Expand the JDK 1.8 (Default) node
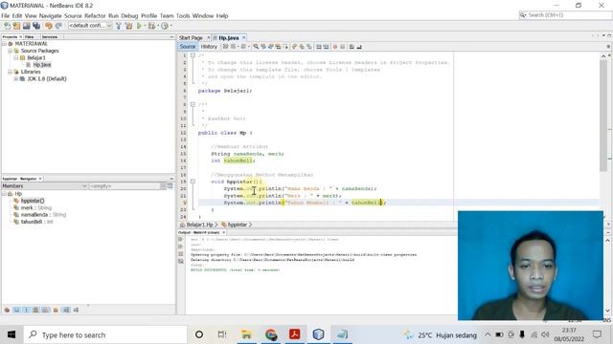 (16, 78)
